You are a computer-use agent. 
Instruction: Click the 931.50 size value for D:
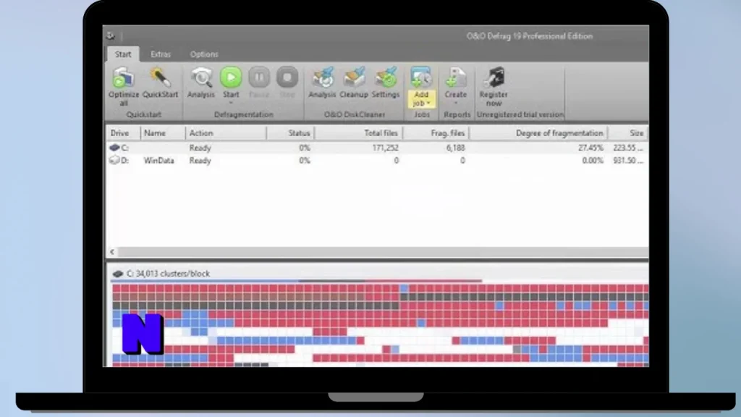point(628,161)
